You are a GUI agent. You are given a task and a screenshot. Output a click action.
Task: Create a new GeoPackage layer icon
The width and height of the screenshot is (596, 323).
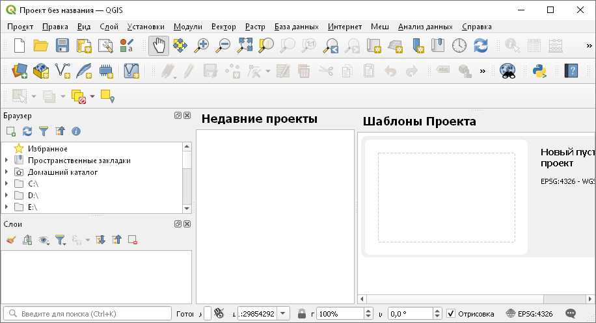tap(41, 71)
